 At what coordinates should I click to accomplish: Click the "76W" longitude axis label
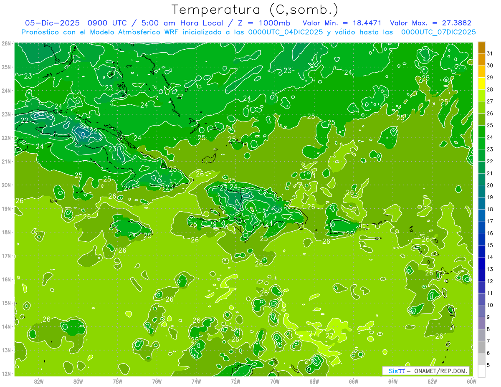(157, 382)
